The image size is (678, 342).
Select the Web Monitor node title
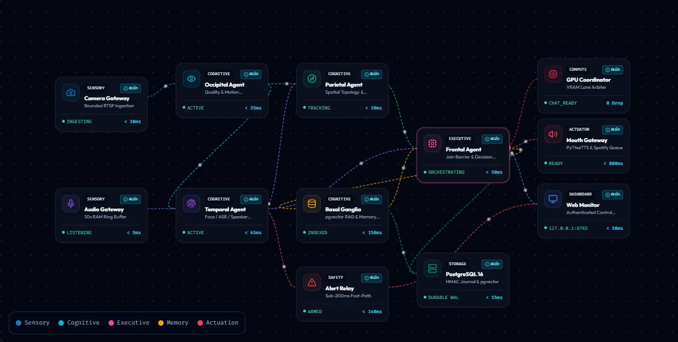583,205
